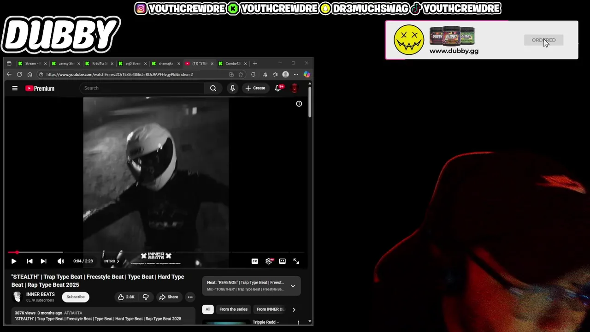Open the tab actions menu icon

pos(9,64)
